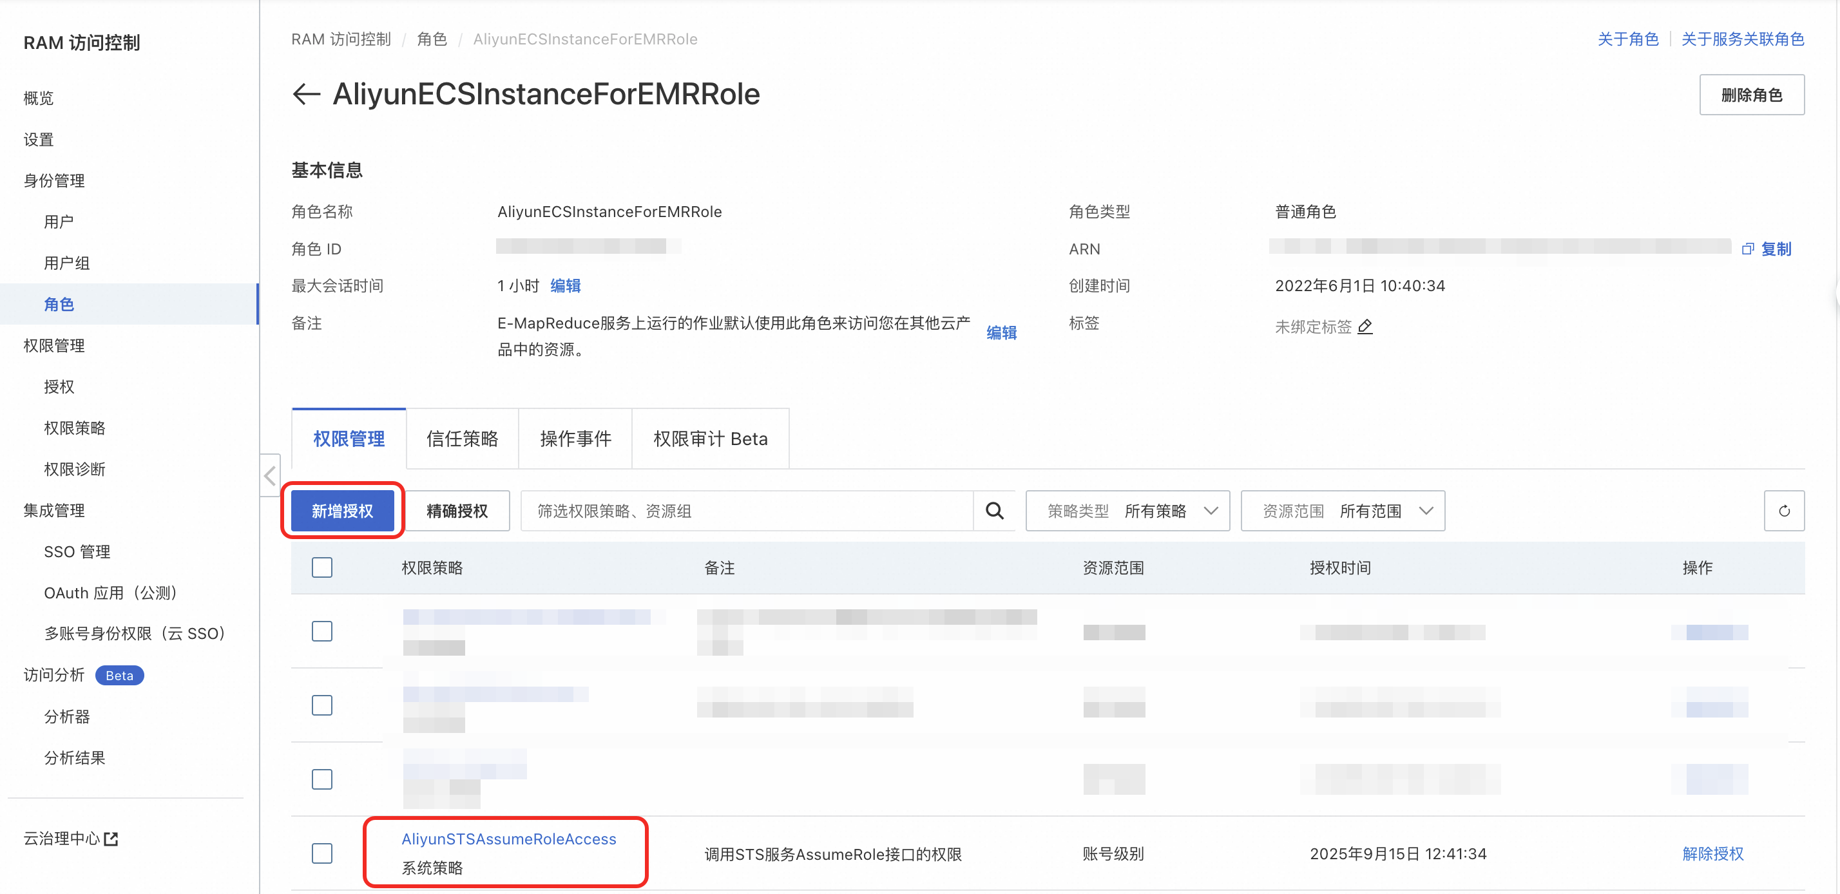Open the 关于角色 help link
Viewport: 1840px width, 894px height.
coord(1628,39)
